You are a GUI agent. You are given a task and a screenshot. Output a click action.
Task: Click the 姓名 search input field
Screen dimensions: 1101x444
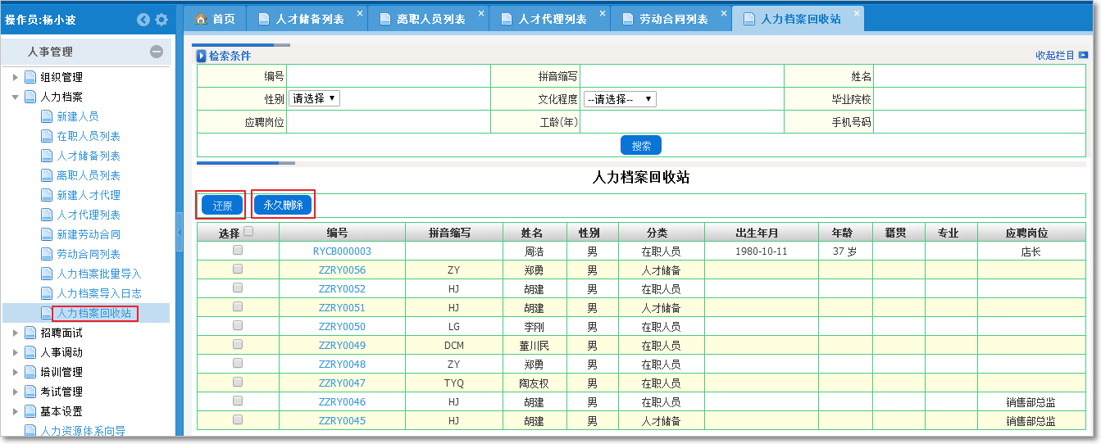click(980, 76)
